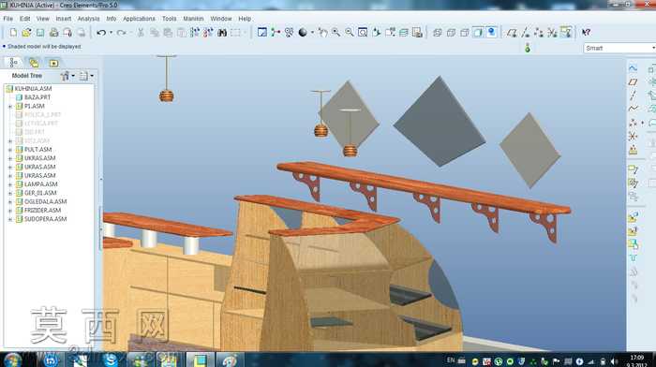Viewport: 656px width, 367px height.
Task: Click the Redo arrow icon
Action: pos(121,32)
